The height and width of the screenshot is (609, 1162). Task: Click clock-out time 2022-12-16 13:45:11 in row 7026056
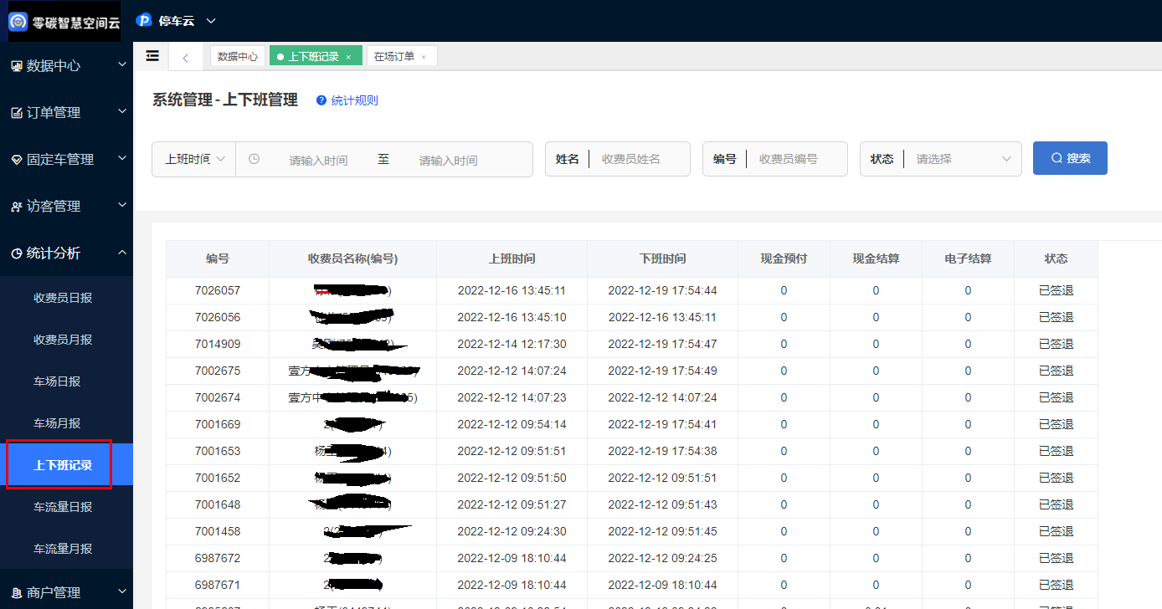(x=663, y=317)
